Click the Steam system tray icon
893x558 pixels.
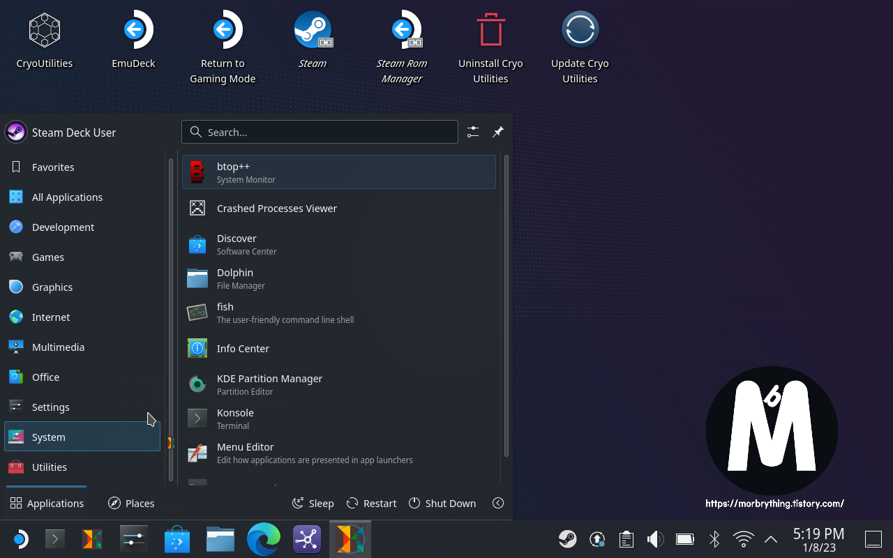567,538
